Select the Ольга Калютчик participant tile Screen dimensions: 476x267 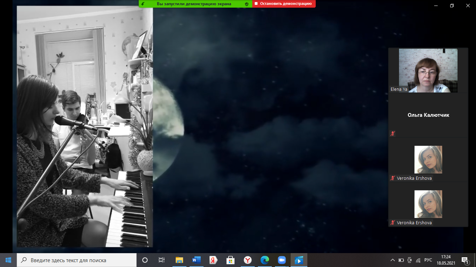428,115
